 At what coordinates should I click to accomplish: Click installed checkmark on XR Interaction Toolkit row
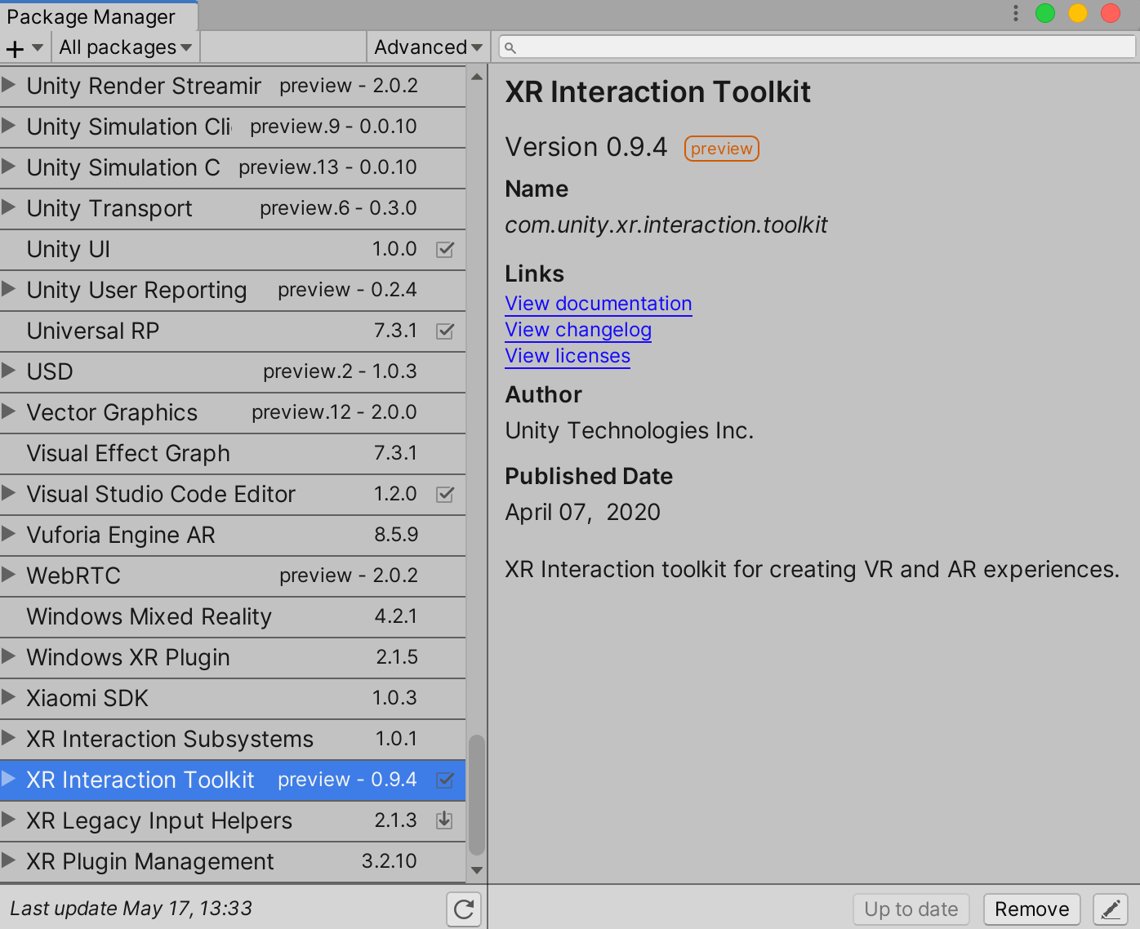coord(445,780)
